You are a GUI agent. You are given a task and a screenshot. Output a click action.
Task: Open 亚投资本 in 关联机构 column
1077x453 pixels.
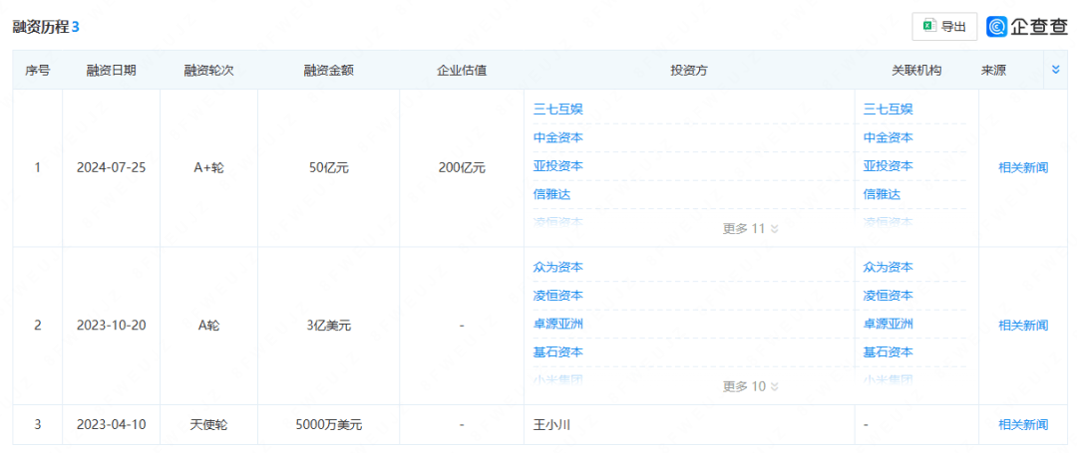coord(889,166)
